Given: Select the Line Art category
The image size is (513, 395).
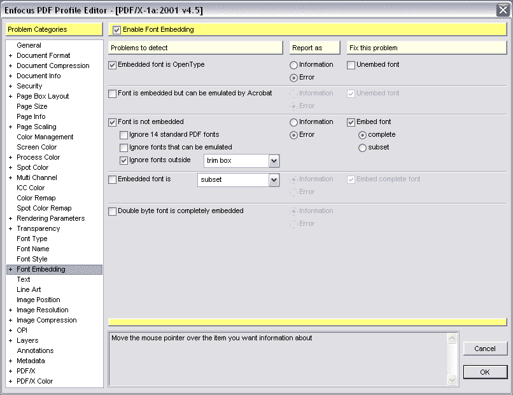Looking at the screenshot, I should point(29,289).
